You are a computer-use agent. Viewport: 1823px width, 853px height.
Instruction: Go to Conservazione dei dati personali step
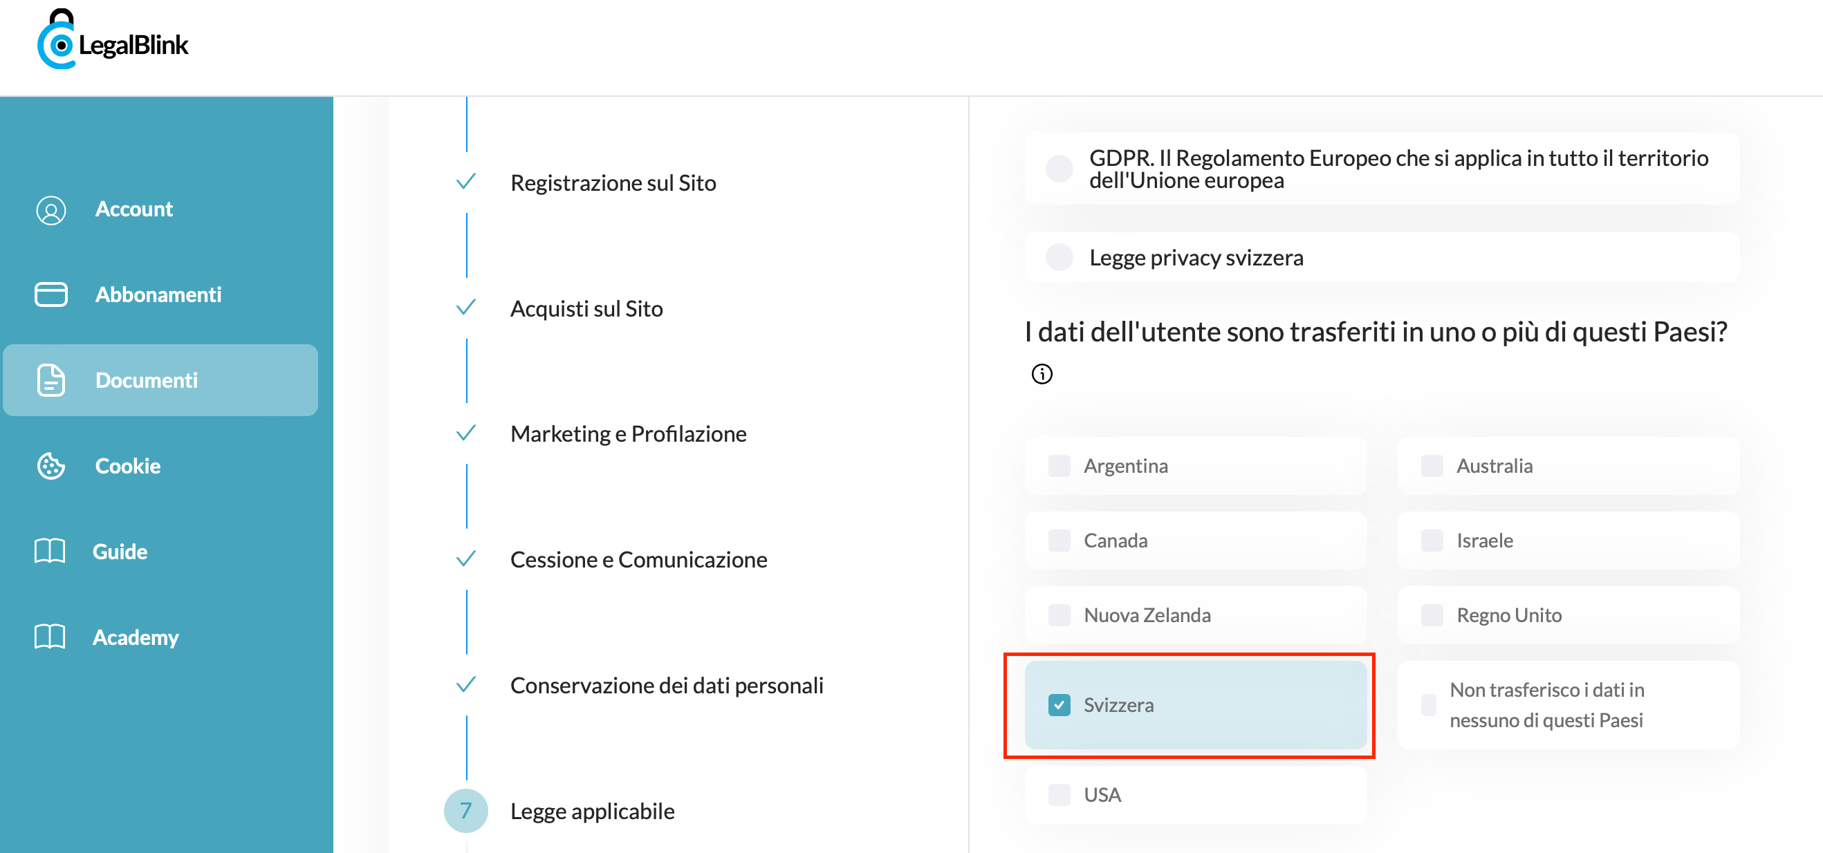[x=667, y=685]
